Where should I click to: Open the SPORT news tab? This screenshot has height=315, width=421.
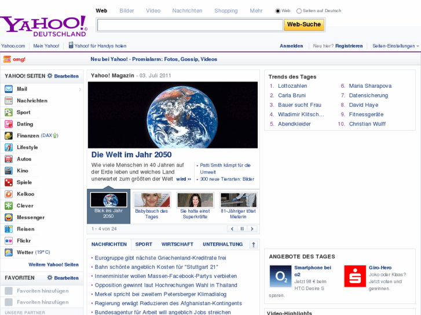tap(144, 244)
